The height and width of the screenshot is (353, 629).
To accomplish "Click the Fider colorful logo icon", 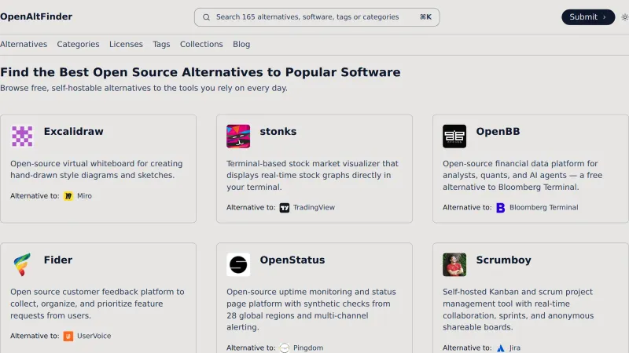I will pyautogui.click(x=22, y=264).
